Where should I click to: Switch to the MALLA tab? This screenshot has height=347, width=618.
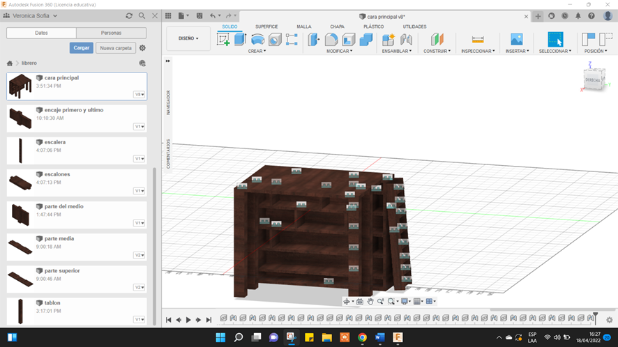pyautogui.click(x=304, y=26)
